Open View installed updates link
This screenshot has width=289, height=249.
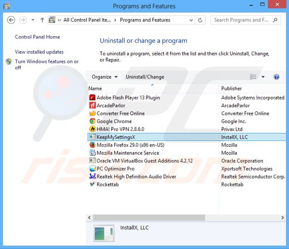[x=39, y=52]
